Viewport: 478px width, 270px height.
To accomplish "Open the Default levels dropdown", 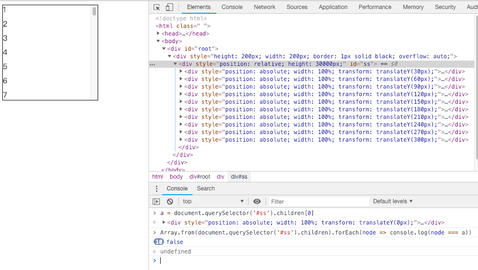I will [x=393, y=201].
